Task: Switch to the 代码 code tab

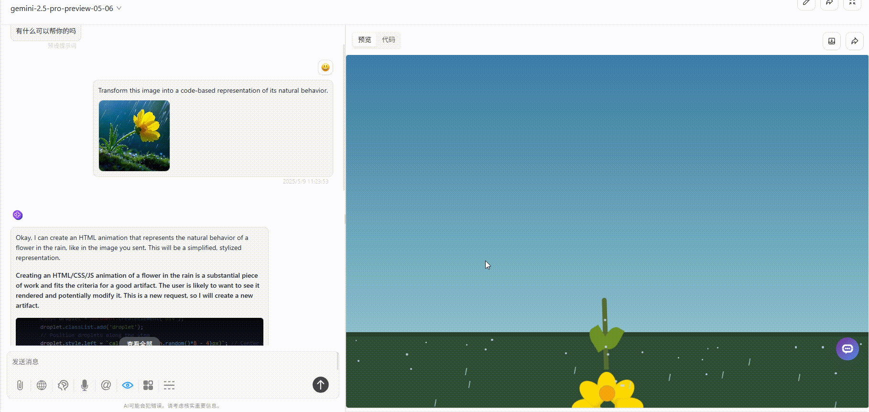Action: pyautogui.click(x=389, y=40)
